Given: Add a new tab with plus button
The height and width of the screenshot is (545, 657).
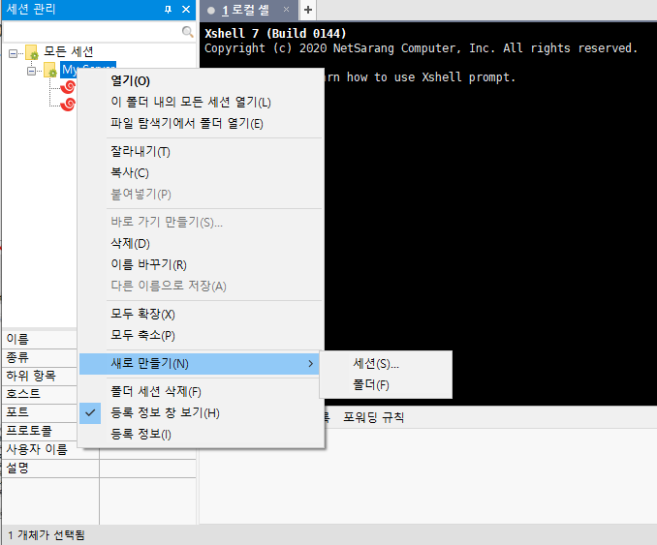Looking at the screenshot, I should [x=308, y=10].
